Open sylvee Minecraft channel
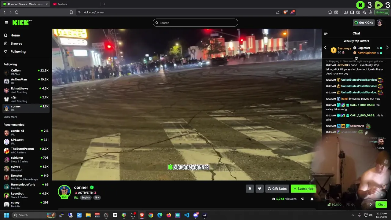This screenshot has height=220, width=391. click(26, 168)
